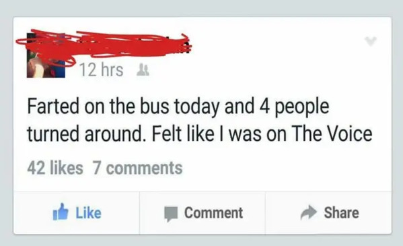Click the Comment text label
This screenshot has width=403, height=246.
click(x=213, y=213)
